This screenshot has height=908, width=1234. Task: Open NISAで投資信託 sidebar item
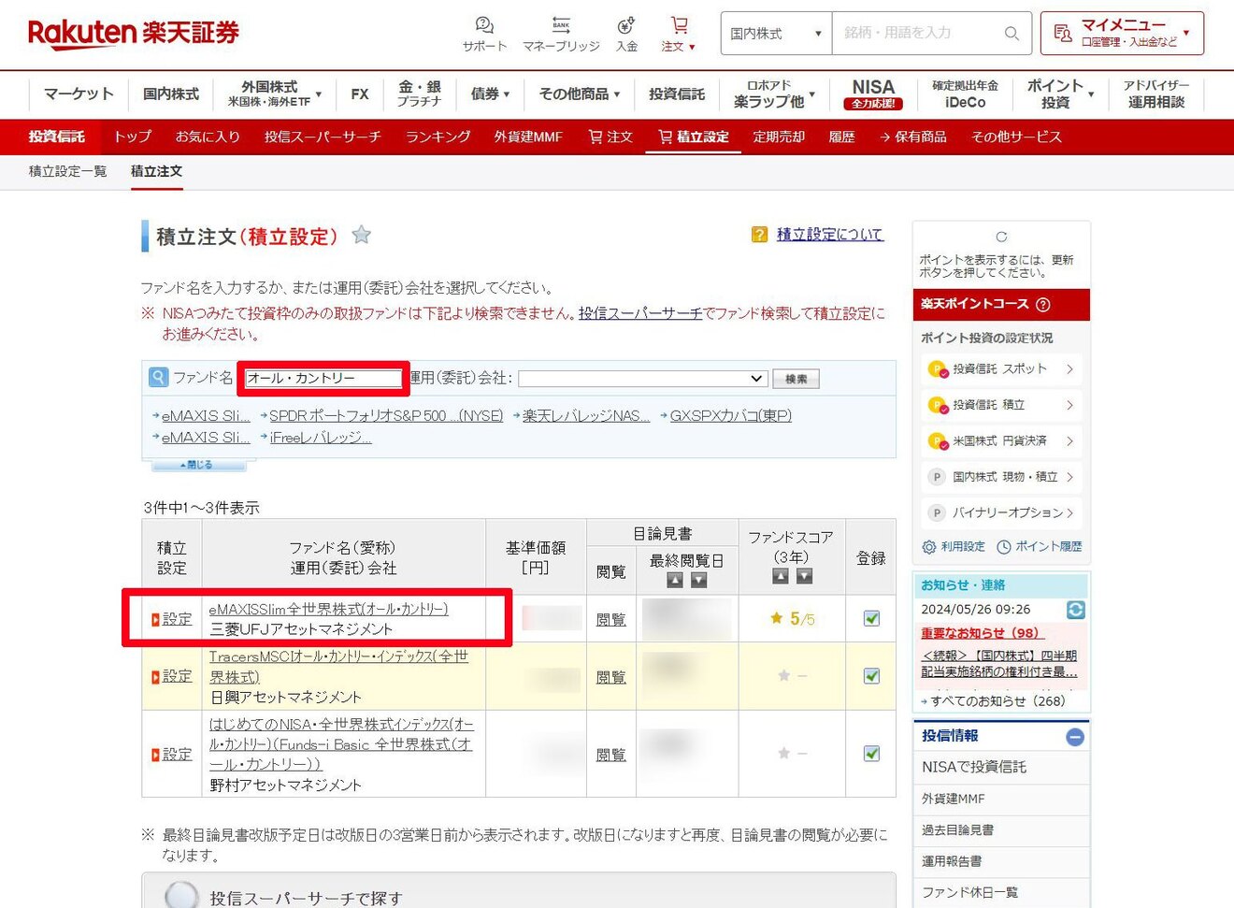click(x=1001, y=767)
